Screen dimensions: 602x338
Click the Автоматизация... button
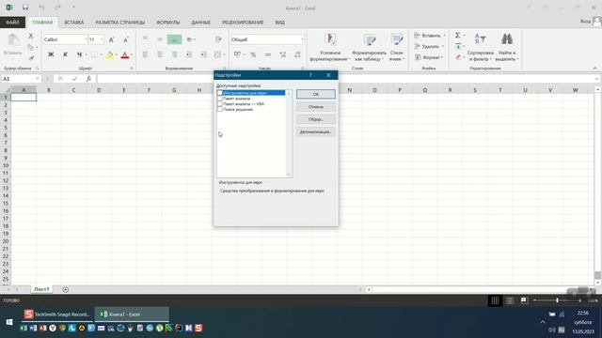point(316,131)
